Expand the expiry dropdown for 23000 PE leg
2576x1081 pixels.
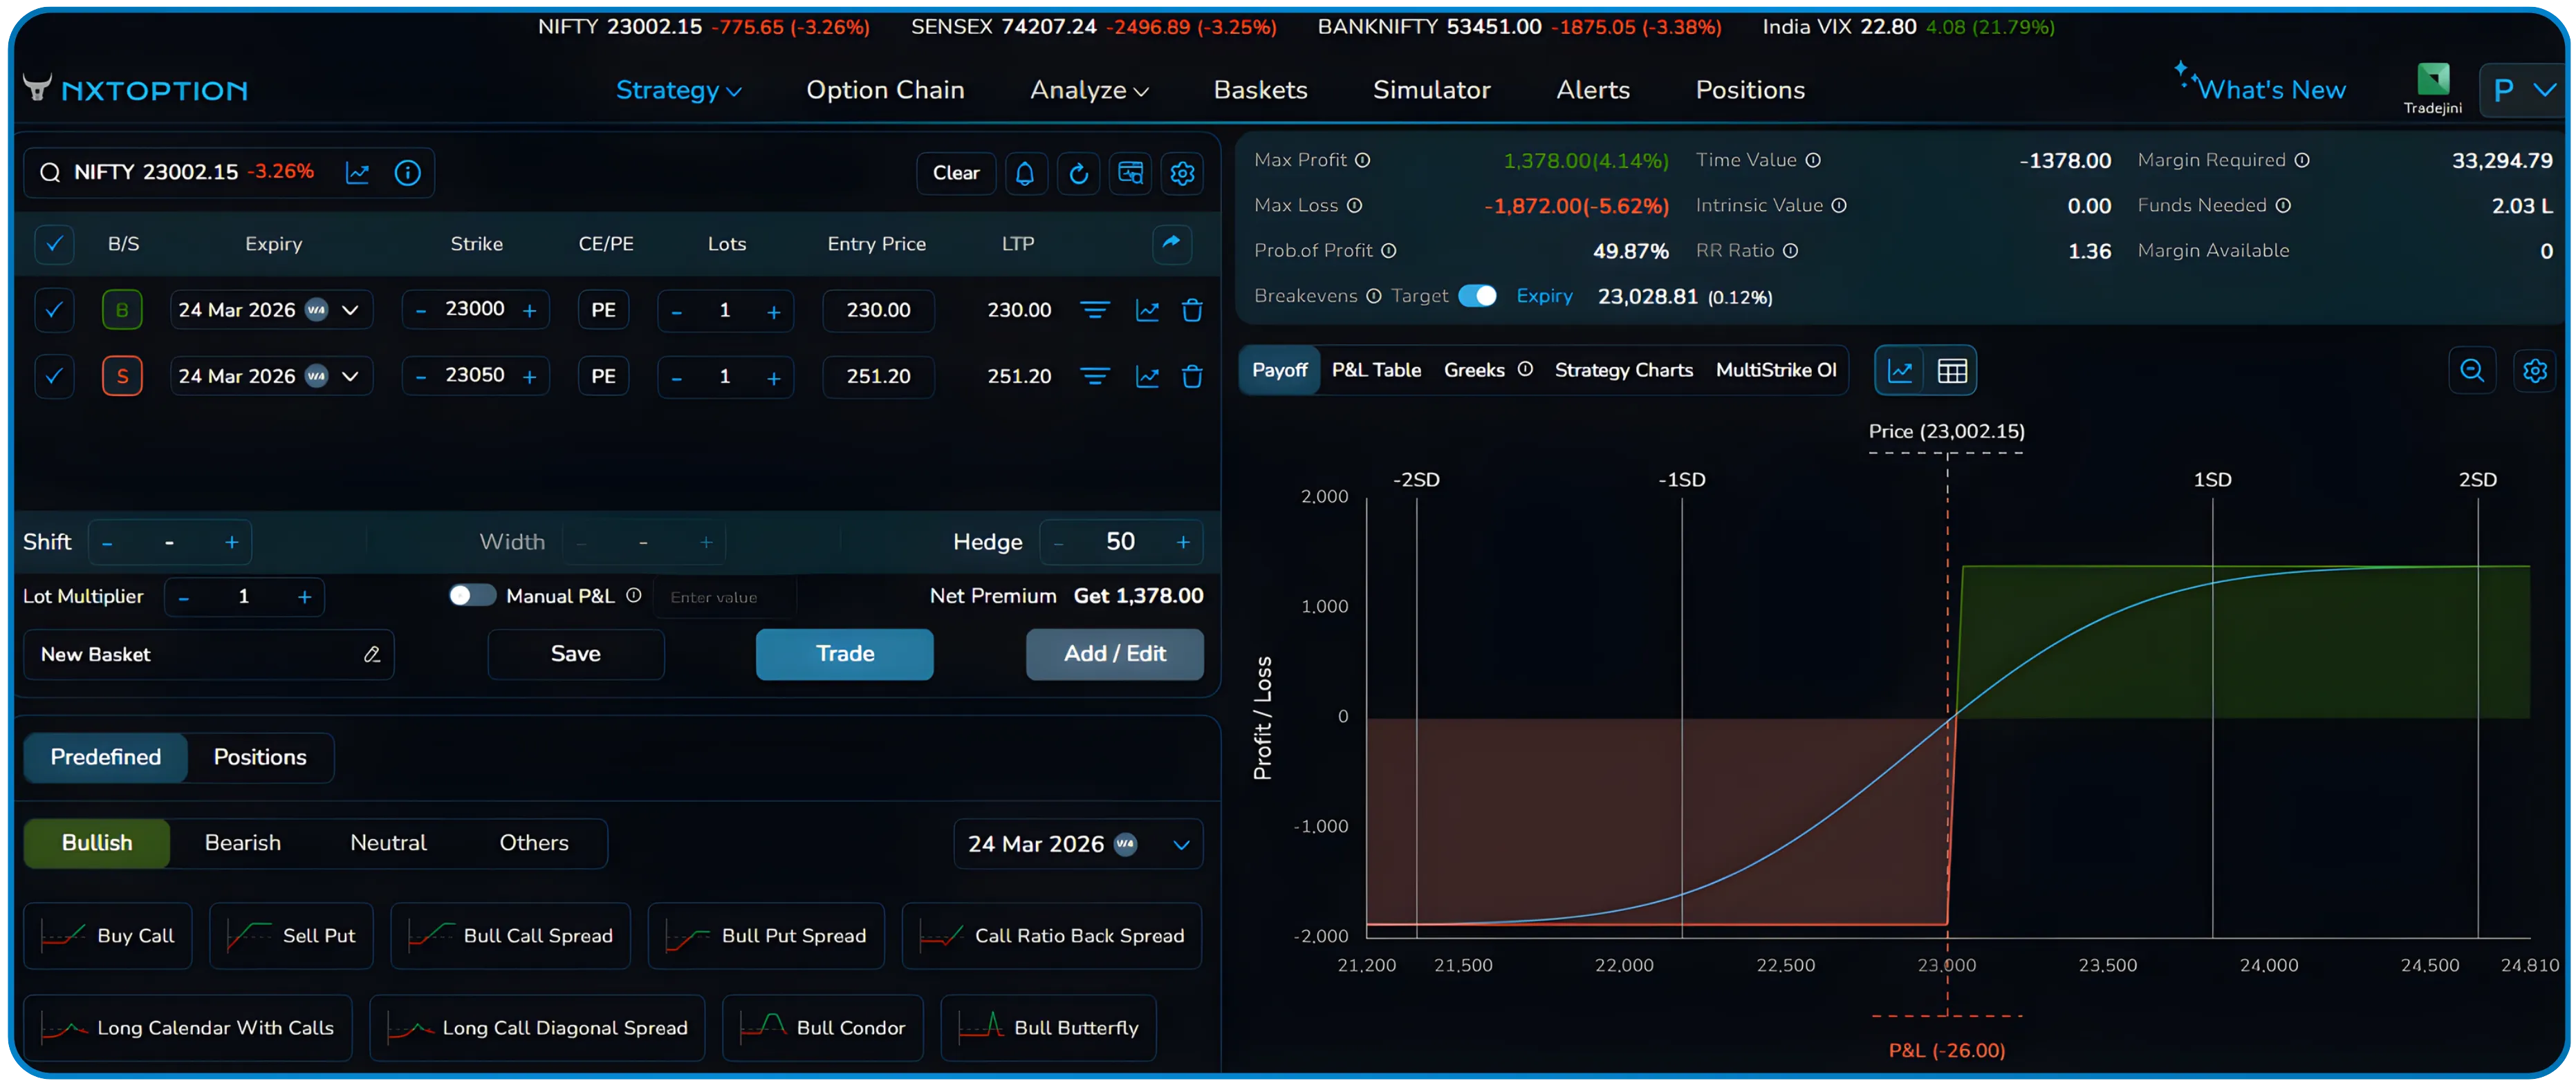coord(351,310)
